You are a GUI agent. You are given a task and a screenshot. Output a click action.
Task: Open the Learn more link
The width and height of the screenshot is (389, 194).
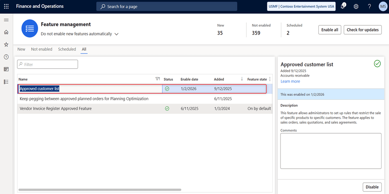290,81
